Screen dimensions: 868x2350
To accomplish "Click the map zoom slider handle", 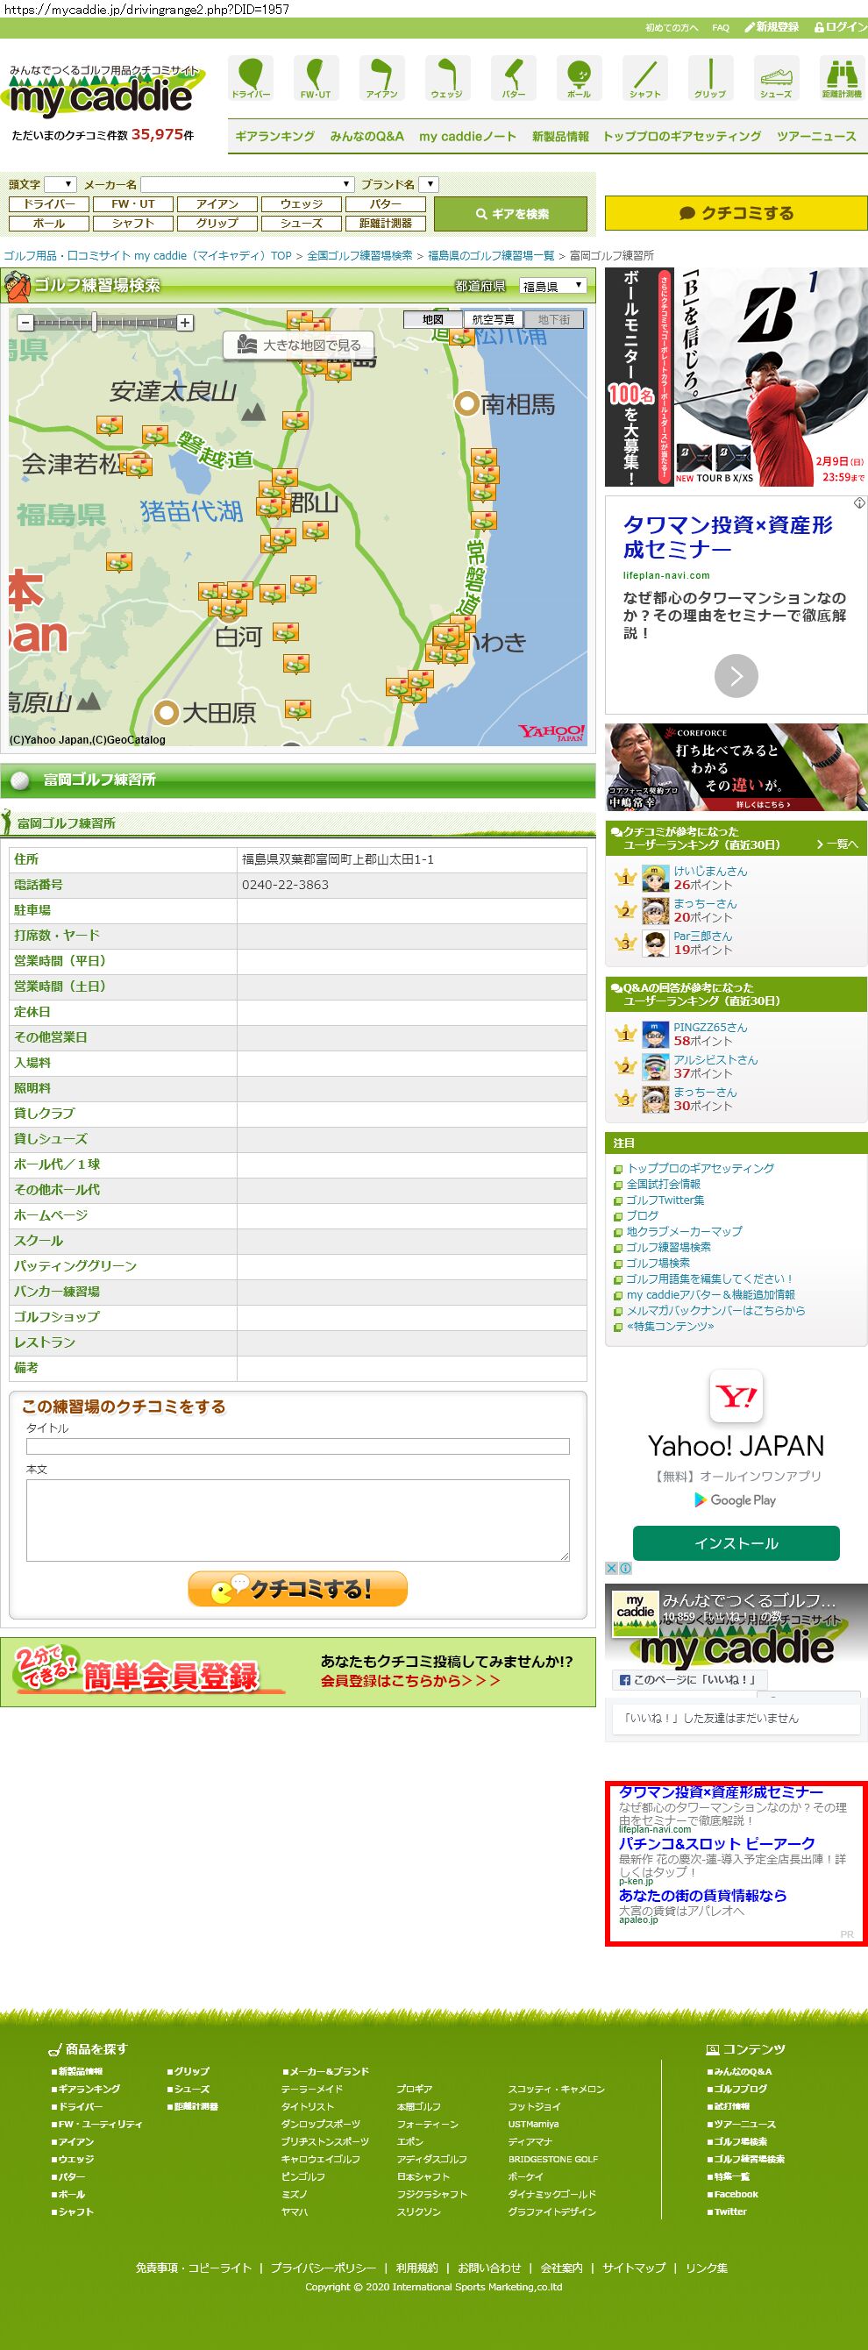I will (94, 322).
